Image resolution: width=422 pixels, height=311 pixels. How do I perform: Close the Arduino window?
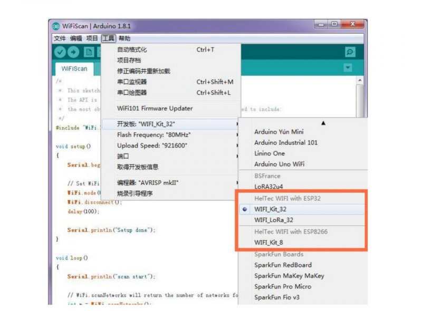click(x=352, y=24)
